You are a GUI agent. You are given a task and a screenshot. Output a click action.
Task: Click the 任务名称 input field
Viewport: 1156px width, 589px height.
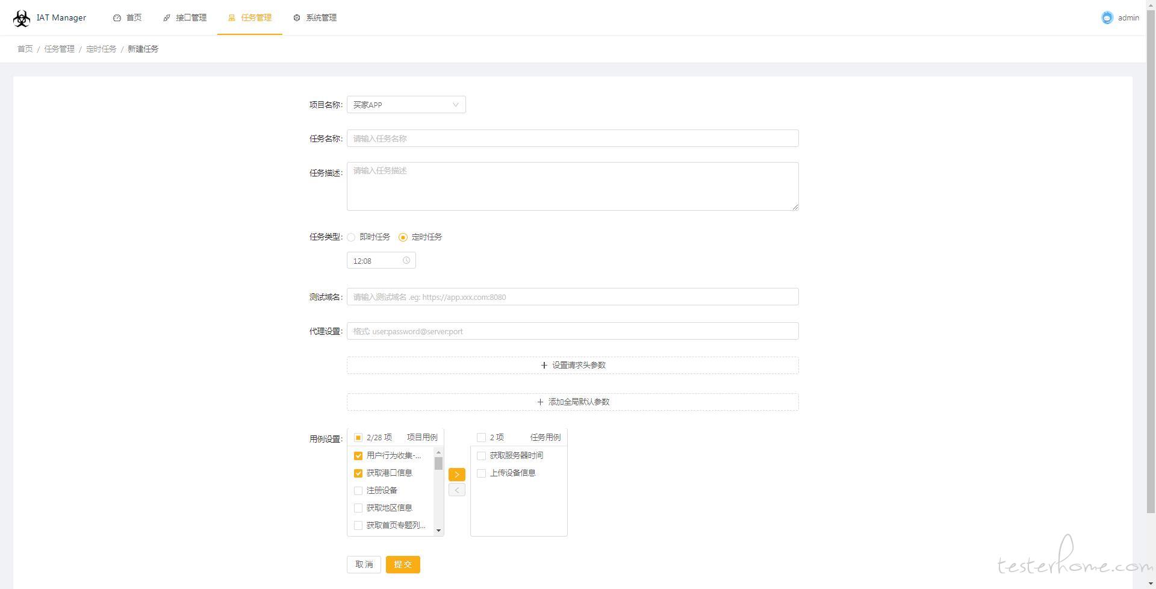[x=572, y=139]
